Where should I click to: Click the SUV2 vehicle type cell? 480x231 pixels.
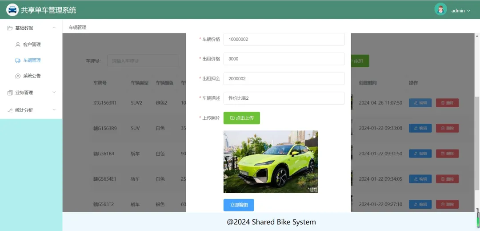click(x=136, y=103)
